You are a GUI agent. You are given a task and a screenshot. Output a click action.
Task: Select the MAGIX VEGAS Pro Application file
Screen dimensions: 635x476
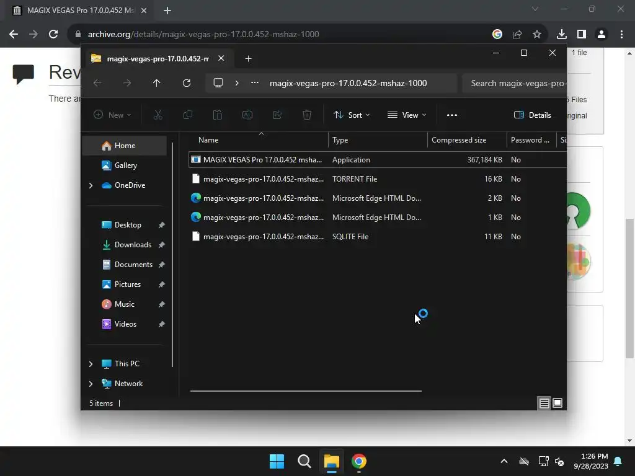(378, 159)
